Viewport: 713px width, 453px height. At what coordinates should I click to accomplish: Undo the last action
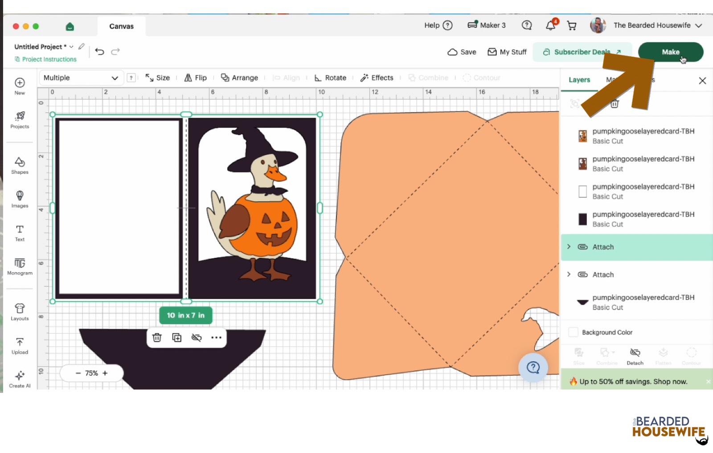[x=99, y=52]
